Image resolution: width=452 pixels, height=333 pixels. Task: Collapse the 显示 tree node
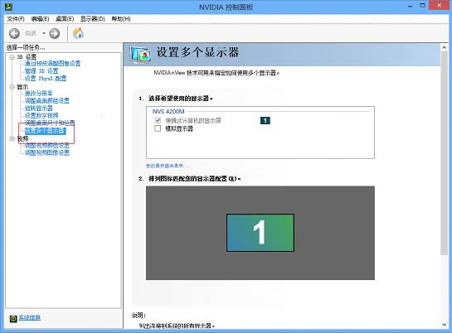pos(12,87)
